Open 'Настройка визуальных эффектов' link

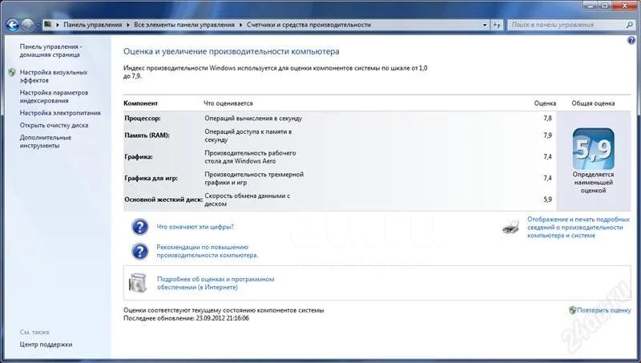[x=54, y=76]
